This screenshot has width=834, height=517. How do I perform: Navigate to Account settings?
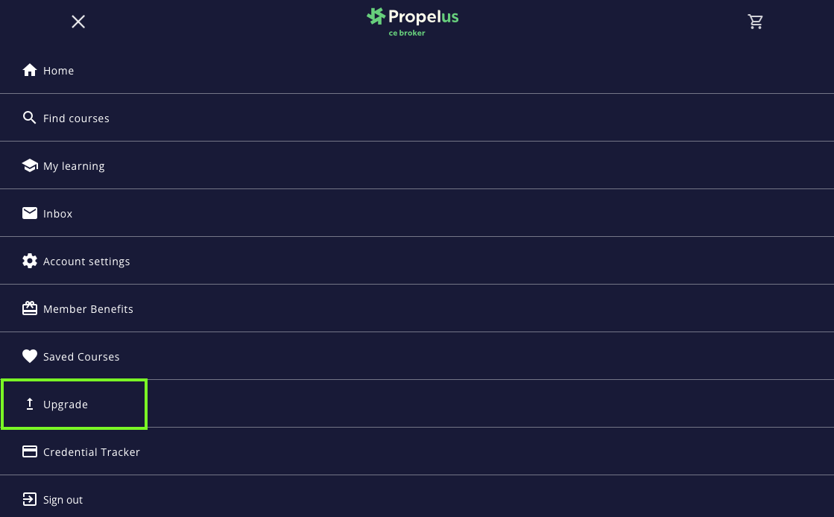(86, 261)
